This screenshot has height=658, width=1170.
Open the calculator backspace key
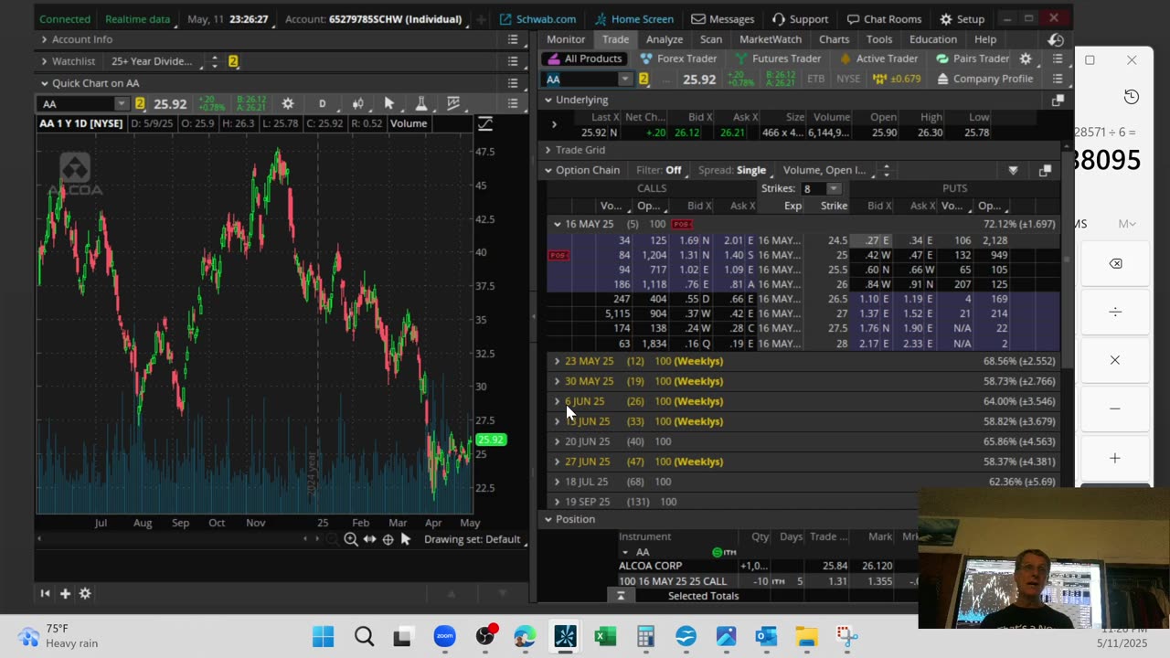(1115, 263)
